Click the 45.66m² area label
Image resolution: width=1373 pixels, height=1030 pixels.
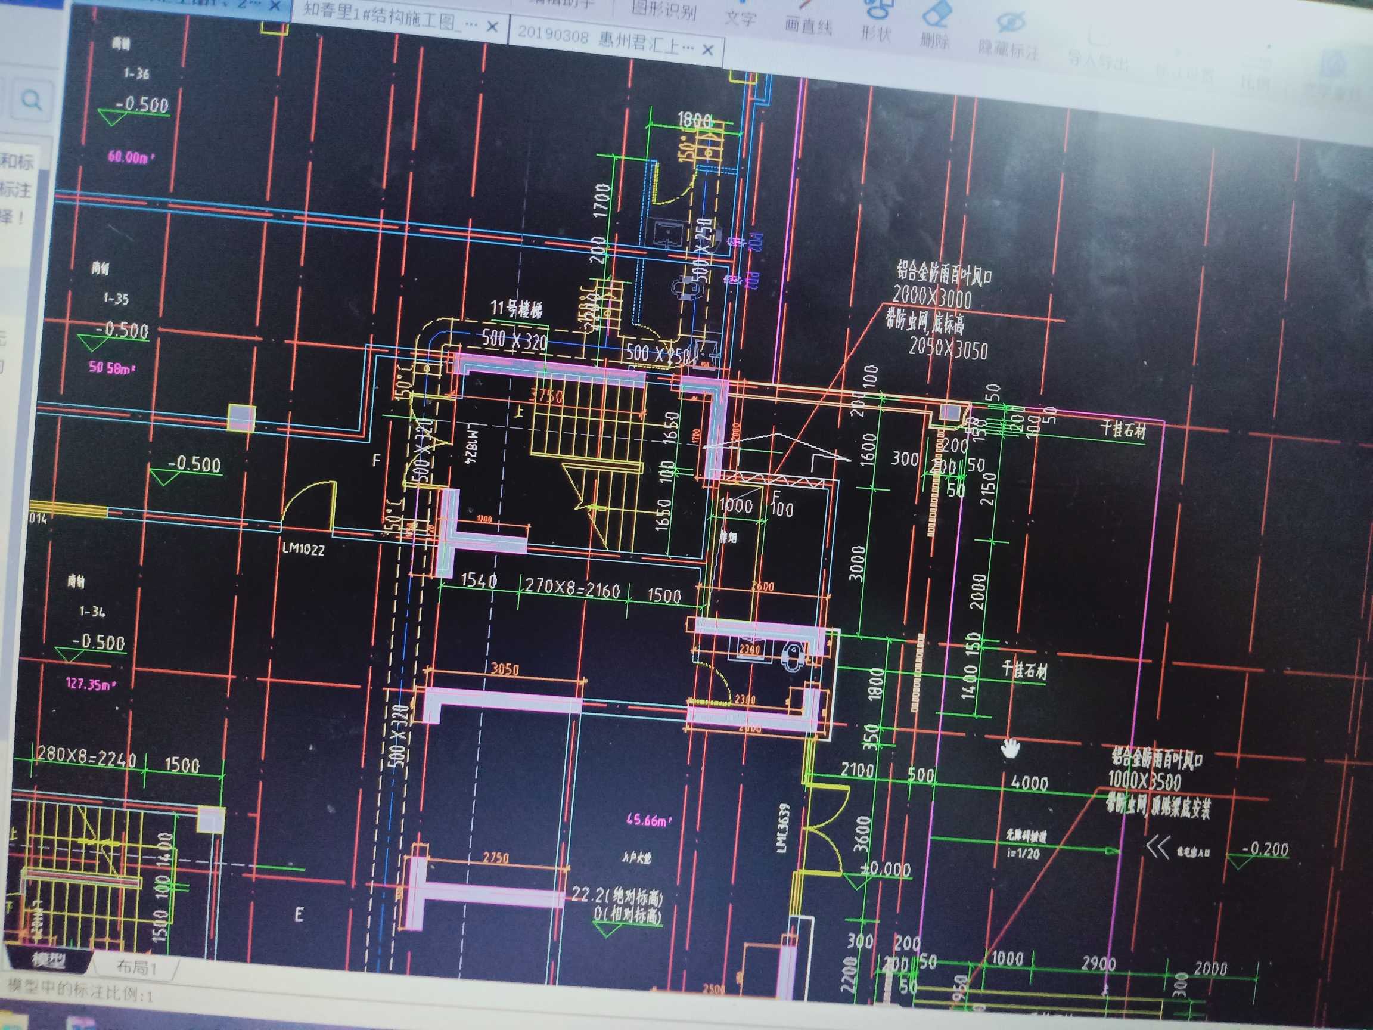(648, 820)
